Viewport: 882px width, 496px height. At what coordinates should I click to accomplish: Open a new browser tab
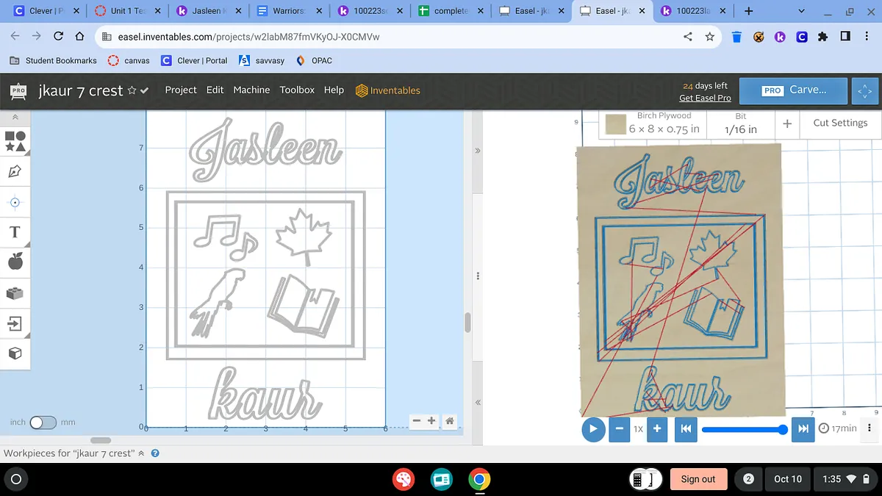[x=748, y=11]
